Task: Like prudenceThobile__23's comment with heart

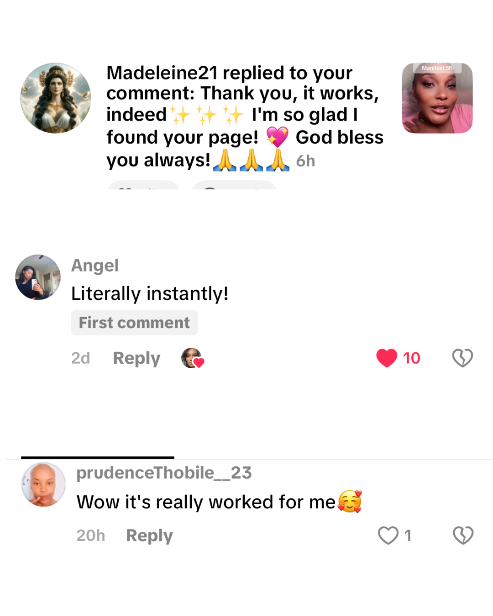Action: (388, 535)
